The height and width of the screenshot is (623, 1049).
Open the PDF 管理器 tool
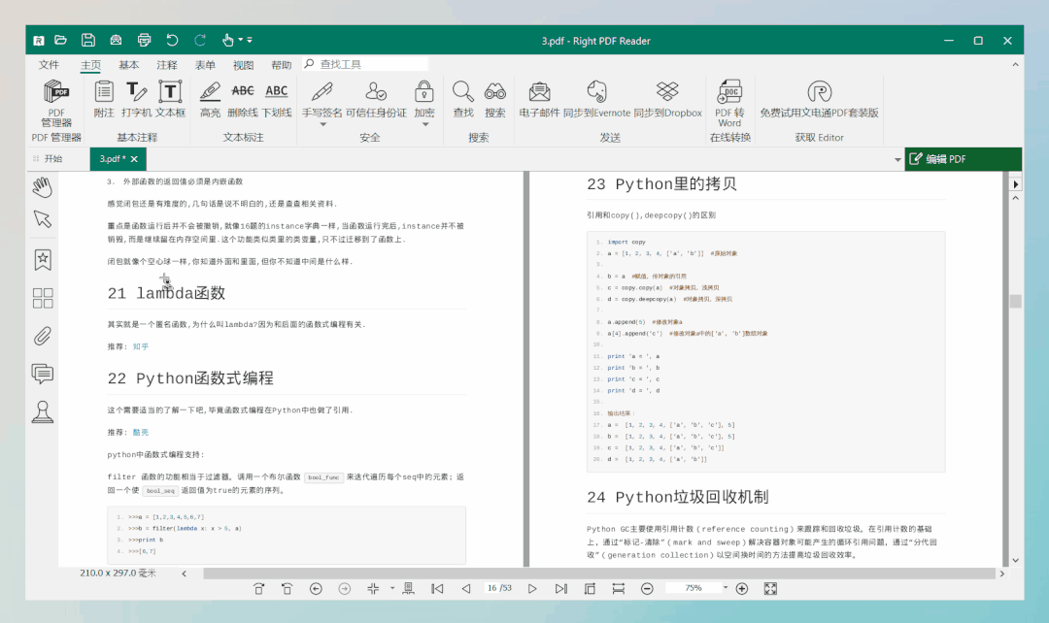56,103
